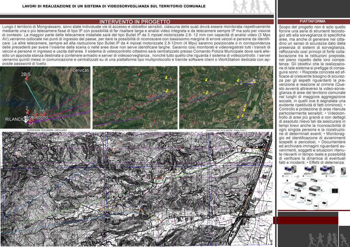350x247 pixels.
Task: Click the PIATTAFORMA section heading
Action: coord(312,21)
